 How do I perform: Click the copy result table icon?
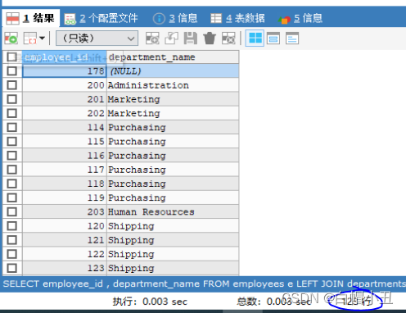click(x=30, y=39)
